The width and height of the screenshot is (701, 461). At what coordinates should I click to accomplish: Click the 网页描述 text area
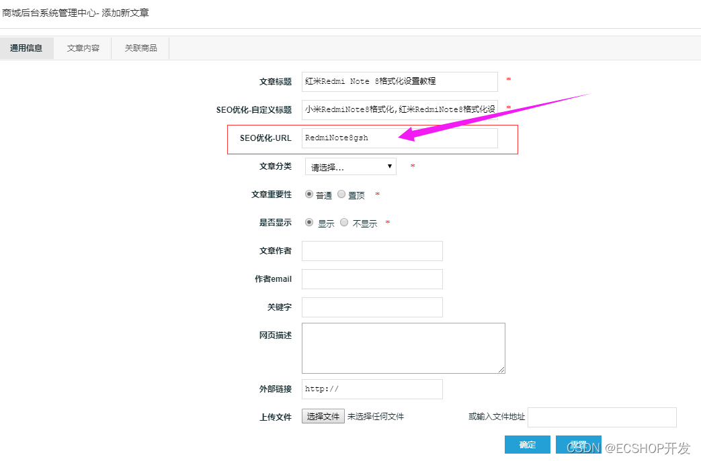pos(404,348)
